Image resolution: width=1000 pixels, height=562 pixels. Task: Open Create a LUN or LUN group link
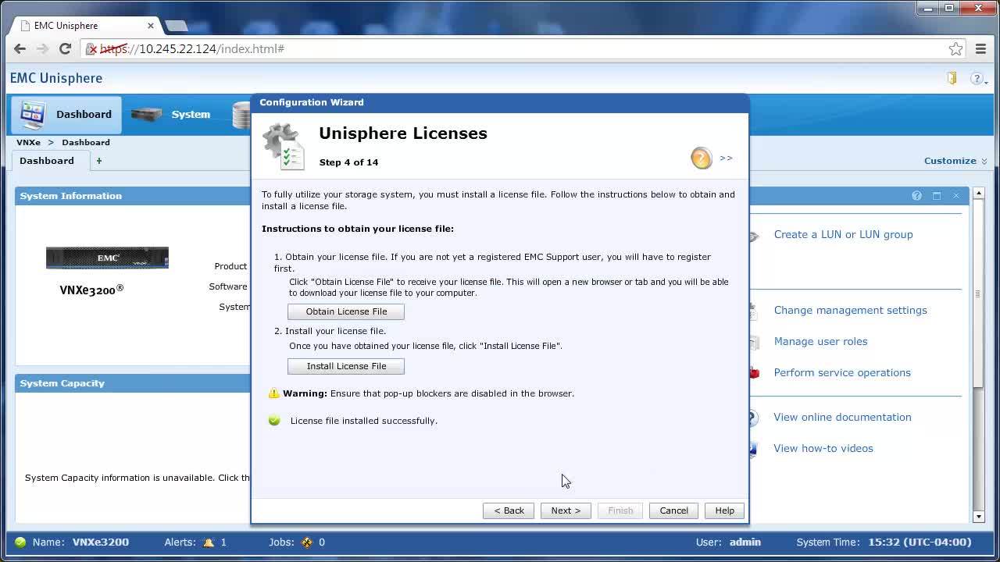843,234
